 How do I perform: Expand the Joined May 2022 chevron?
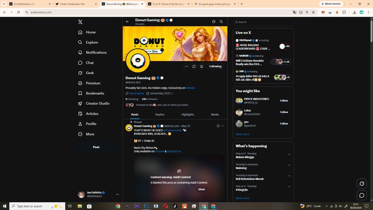[x=172, y=93]
